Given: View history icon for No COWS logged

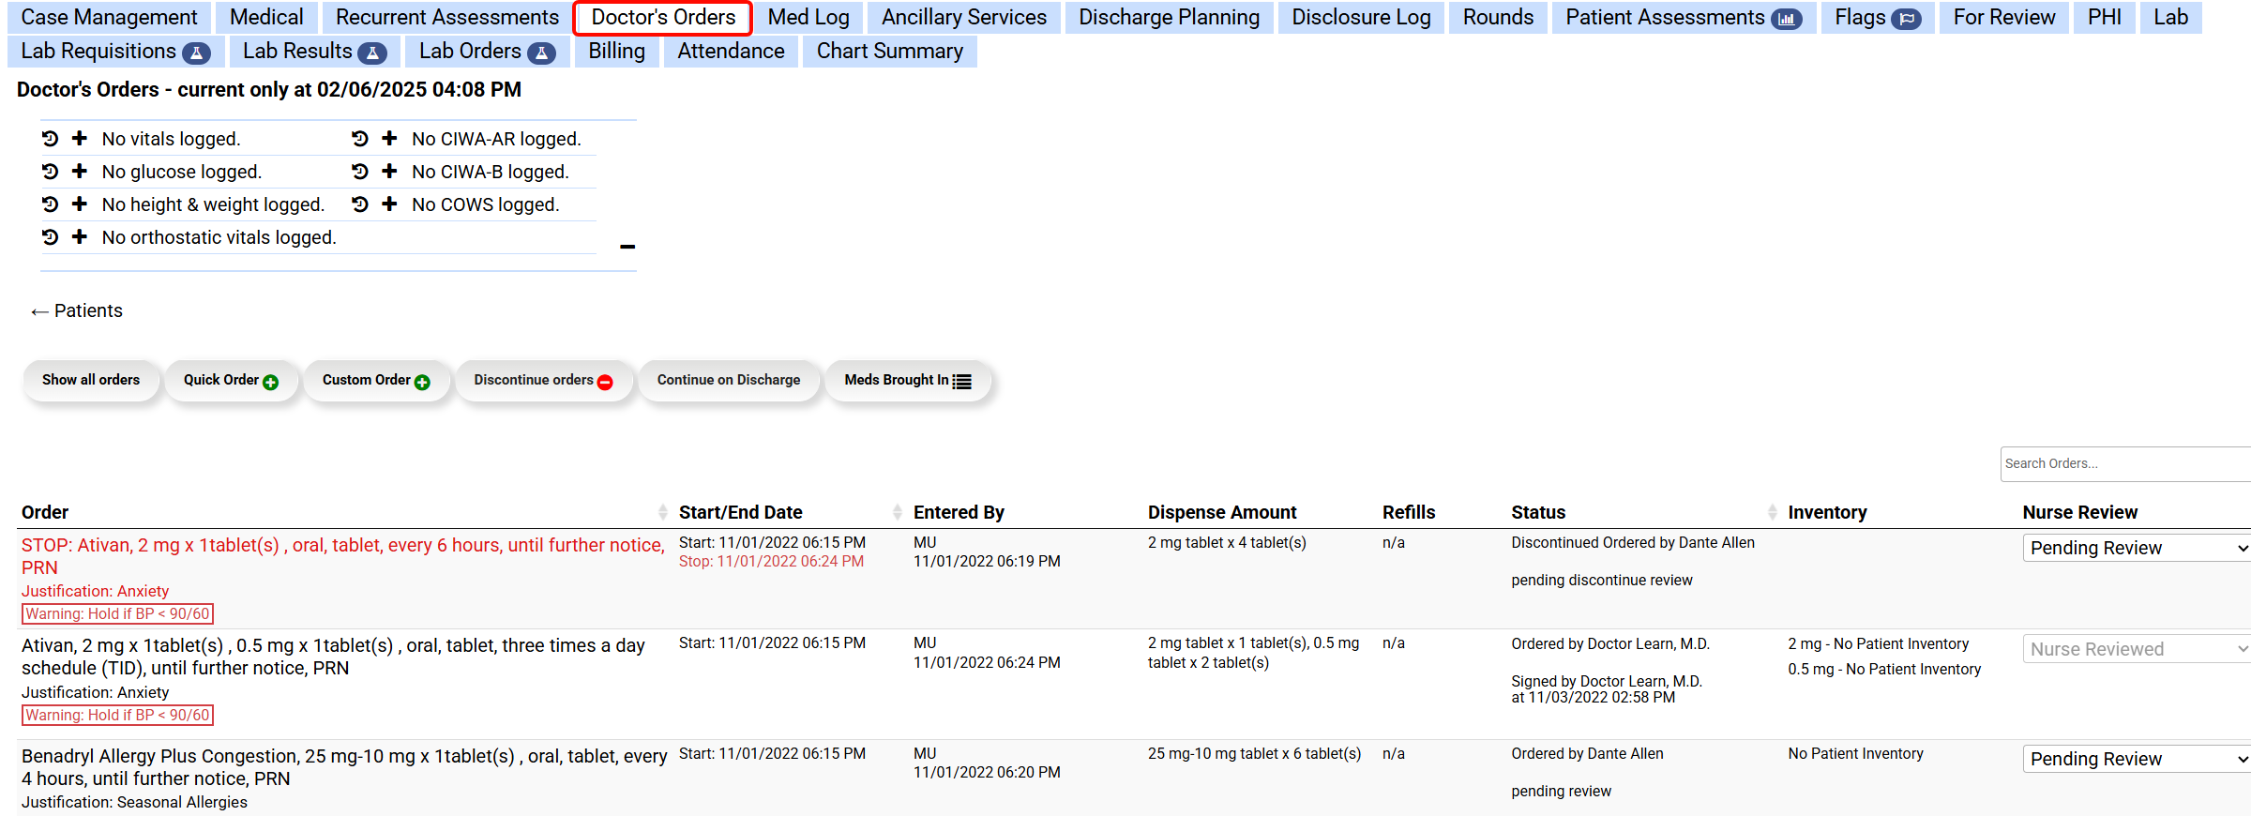Looking at the screenshot, I should click(360, 204).
